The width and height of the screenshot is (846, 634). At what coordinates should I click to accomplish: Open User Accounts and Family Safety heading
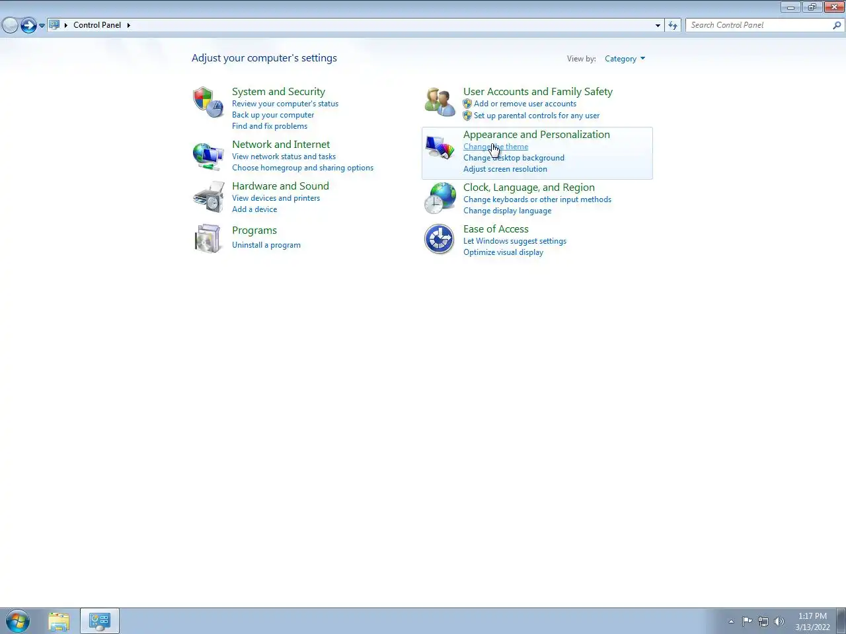[x=538, y=92]
